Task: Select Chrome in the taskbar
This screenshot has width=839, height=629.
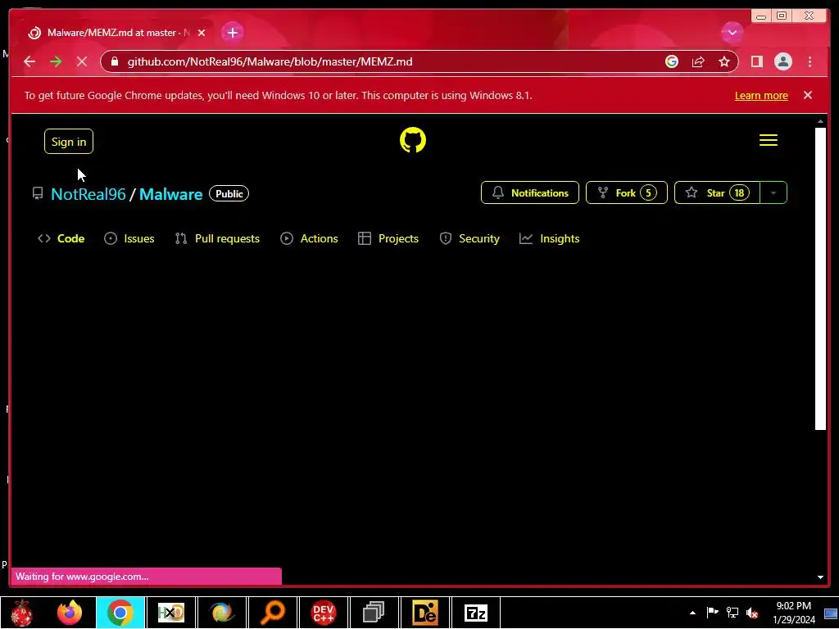Action: point(120,613)
